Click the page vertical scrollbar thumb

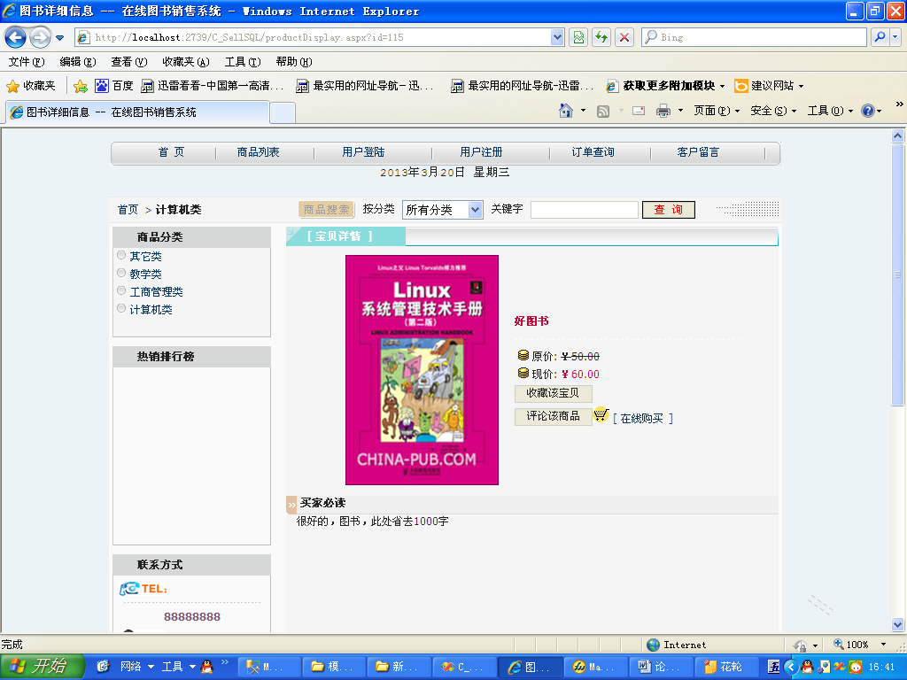click(898, 275)
